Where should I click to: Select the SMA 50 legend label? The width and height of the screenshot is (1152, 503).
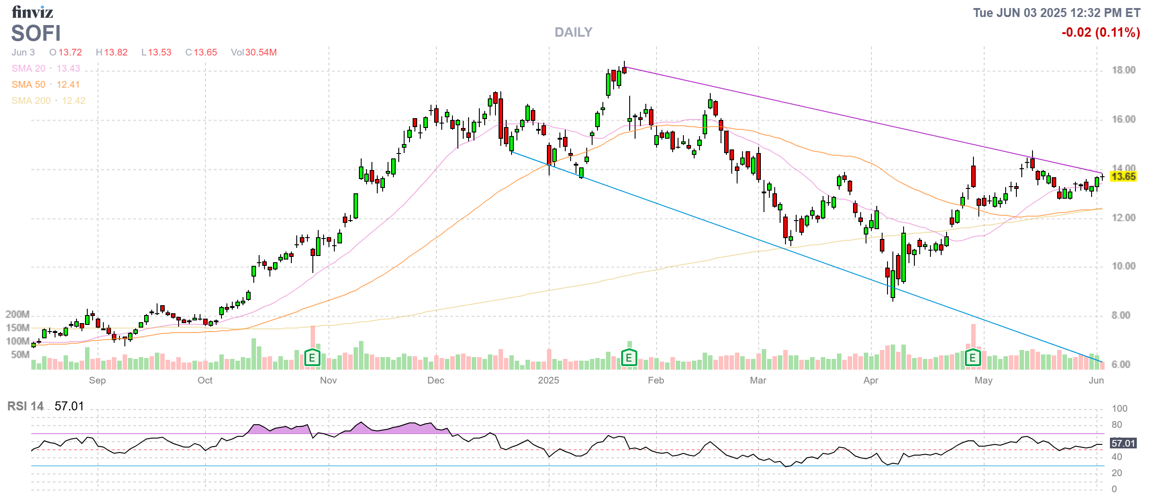tap(28, 85)
